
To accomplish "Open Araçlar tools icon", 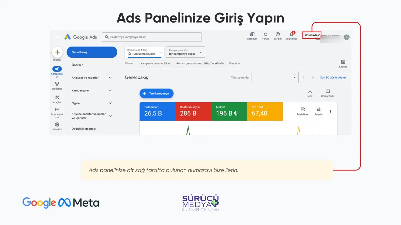I will point(57,97).
